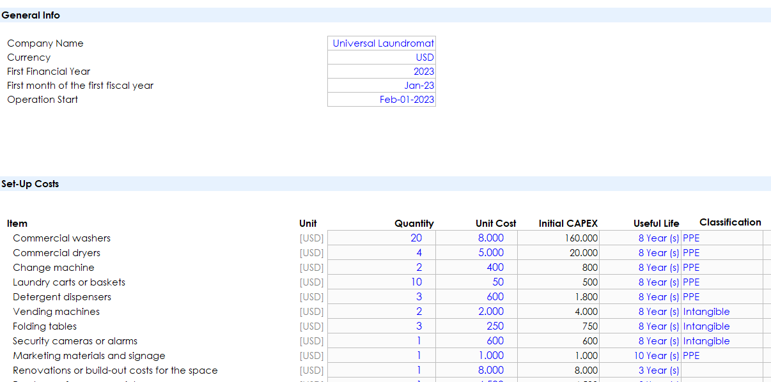The width and height of the screenshot is (771, 382).
Task: Click the Detergent dispensers Initial CAPEX value
Action: (x=559, y=297)
